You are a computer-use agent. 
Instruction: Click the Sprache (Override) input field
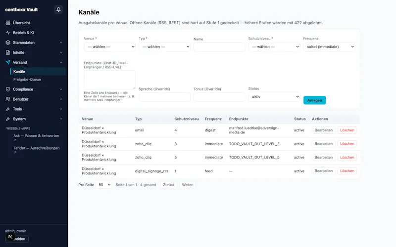point(164,97)
